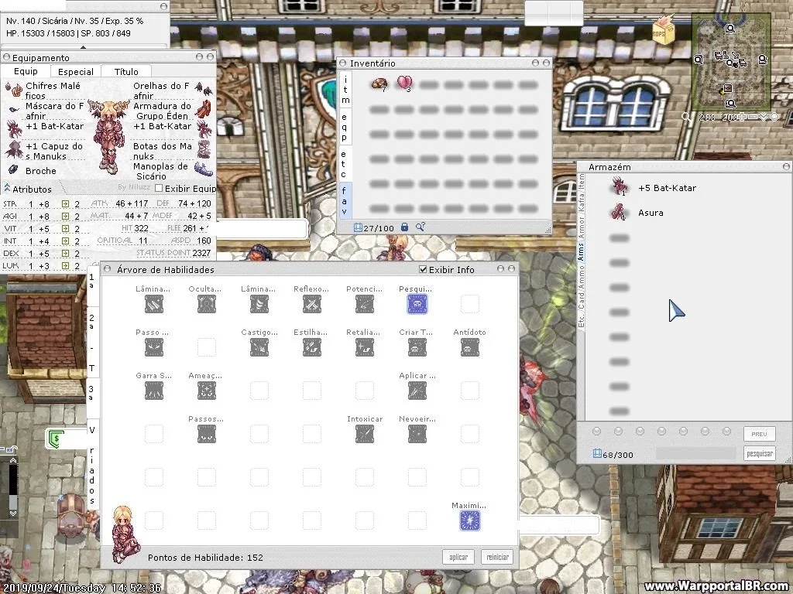Select the Nevoeir... skill icon
Screen dimensions: 793x594
tap(417, 435)
